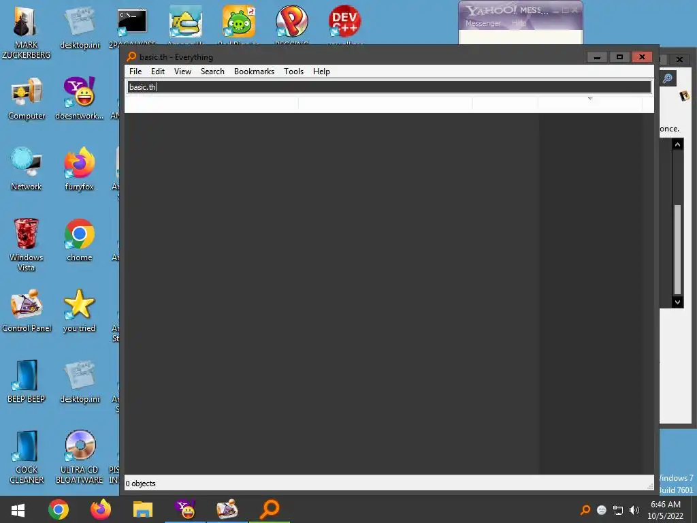697x523 pixels.
Task: Open the Help menu in Everything
Action: (321, 72)
